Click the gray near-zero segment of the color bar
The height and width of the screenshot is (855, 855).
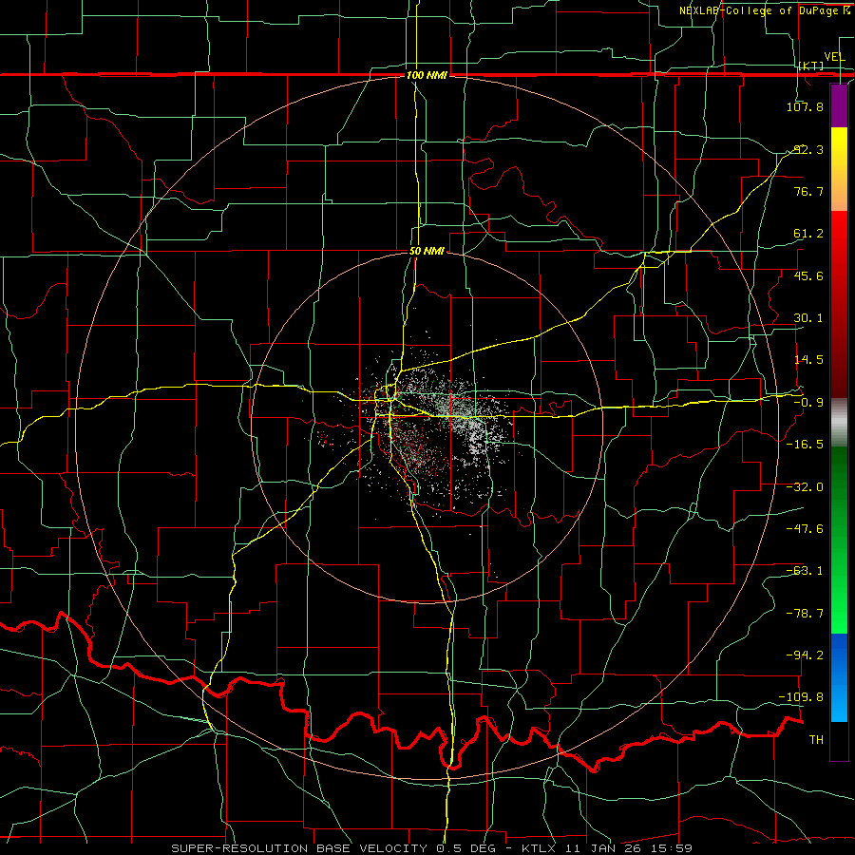(x=839, y=422)
